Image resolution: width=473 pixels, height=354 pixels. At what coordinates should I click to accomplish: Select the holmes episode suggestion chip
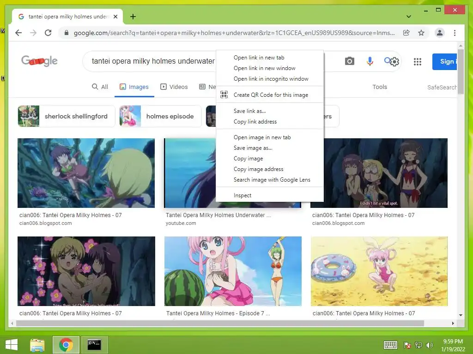pyautogui.click(x=160, y=116)
